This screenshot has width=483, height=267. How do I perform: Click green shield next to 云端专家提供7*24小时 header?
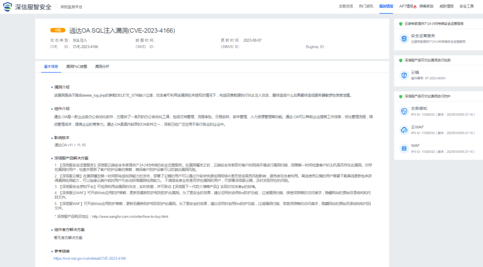point(400,24)
